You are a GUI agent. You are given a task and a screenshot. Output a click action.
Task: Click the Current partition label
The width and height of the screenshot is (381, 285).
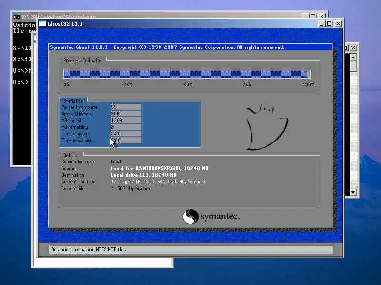tap(79, 181)
